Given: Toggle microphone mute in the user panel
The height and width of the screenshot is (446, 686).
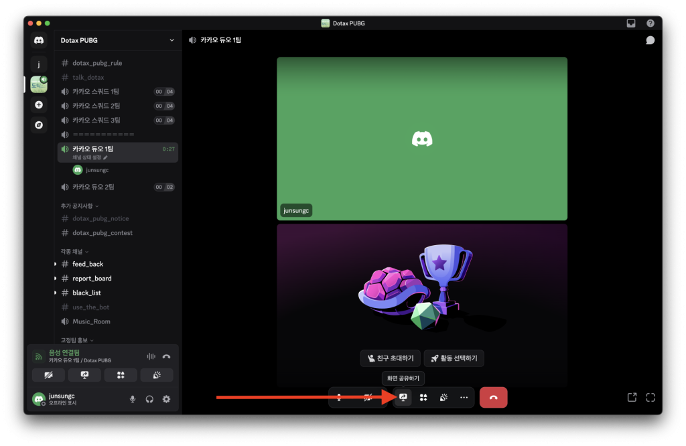Looking at the screenshot, I should pos(133,399).
